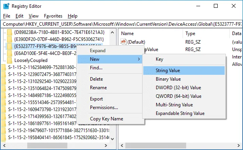
Task: Click values pane horizontal scroll left arrow
Action: click(x=122, y=145)
